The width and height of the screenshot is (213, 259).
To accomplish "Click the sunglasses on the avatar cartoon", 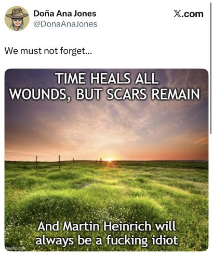I will click(x=17, y=20).
